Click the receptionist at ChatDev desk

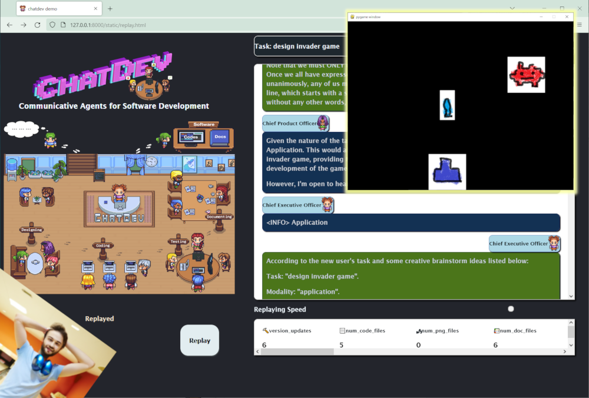(119, 193)
